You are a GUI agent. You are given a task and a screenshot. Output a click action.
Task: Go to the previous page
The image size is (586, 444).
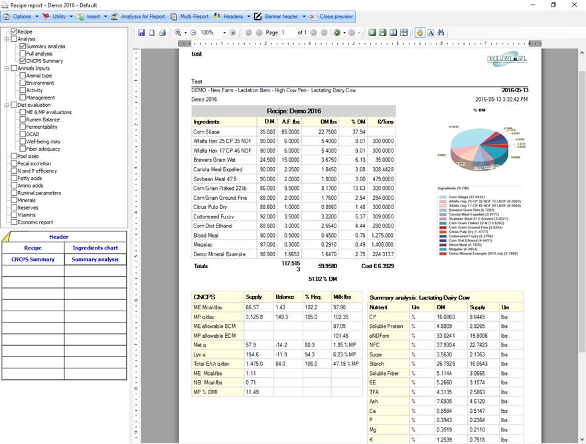[x=259, y=33]
